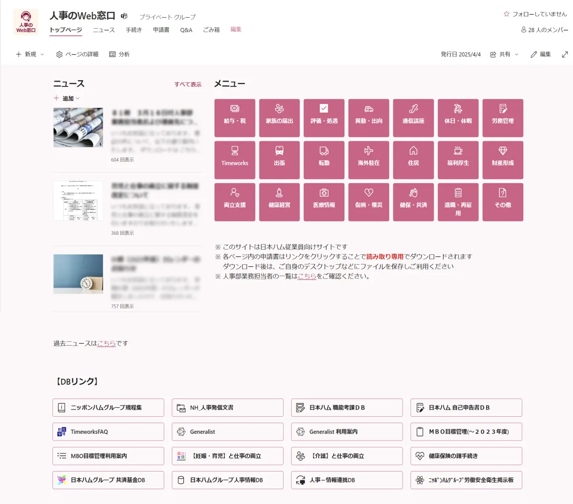Click the expand to full screen icon

(x=565, y=54)
